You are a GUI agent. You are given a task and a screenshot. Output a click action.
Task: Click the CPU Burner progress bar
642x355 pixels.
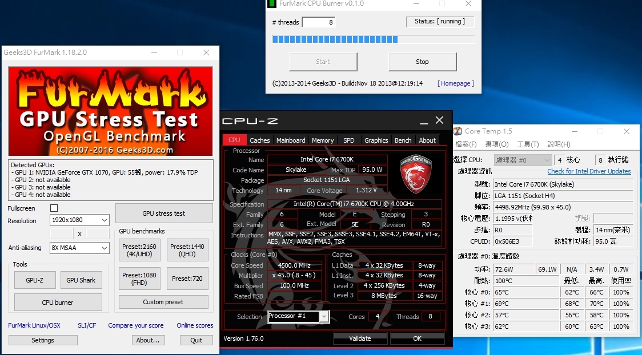(x=374, y=39)
